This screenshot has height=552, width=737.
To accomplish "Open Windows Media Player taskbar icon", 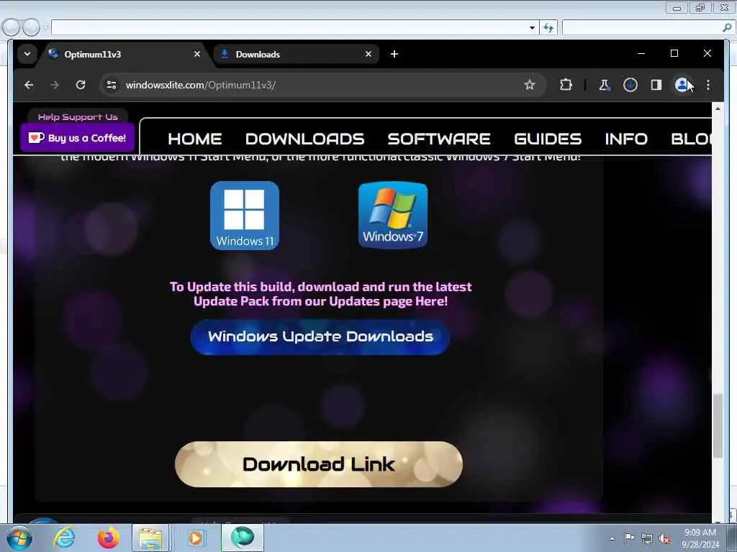I will [196, 538].
